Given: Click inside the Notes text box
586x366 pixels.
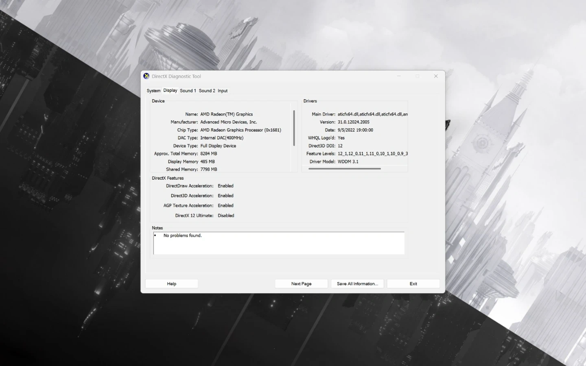Looking at the screenshot, I should (279, 243).
